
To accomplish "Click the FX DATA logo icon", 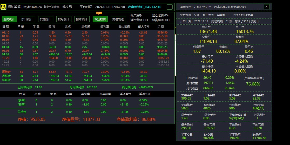I will pos(4,7).
